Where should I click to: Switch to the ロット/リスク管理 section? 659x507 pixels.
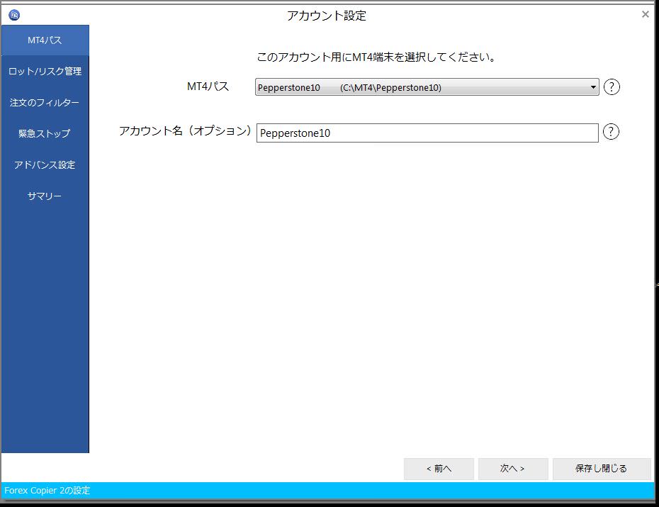pos(44,71)
